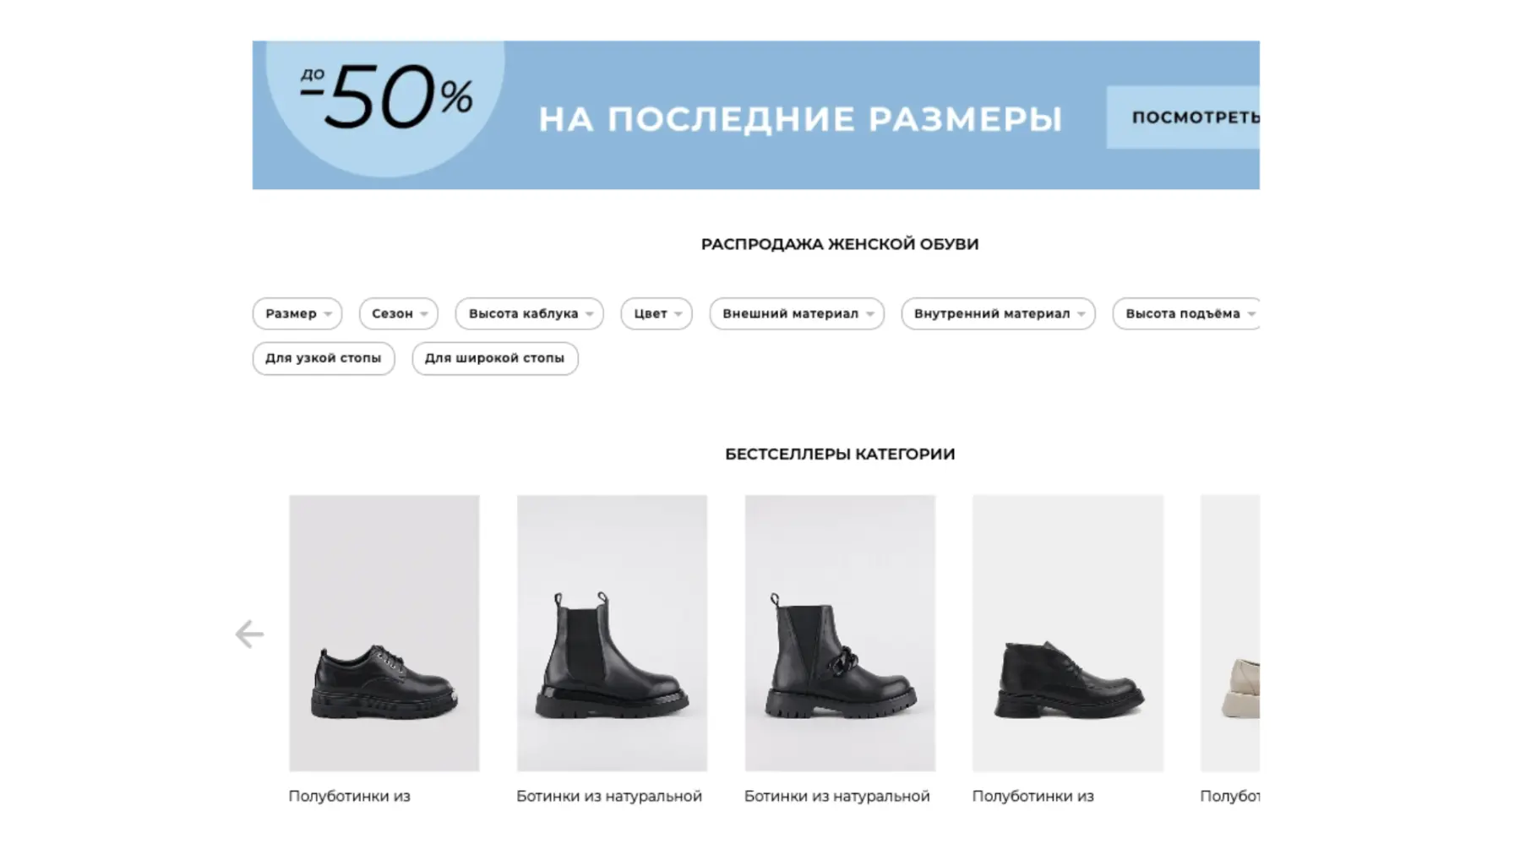View the black platform low shoe thumbnail
The width and height of the screenshot is (1520, 855).
click(1068, 633)
